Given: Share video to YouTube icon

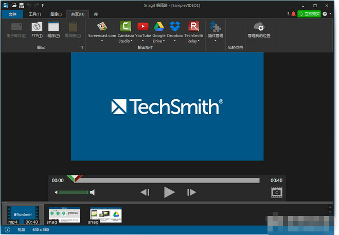Looking at the screenshot, I should [143, 26].
